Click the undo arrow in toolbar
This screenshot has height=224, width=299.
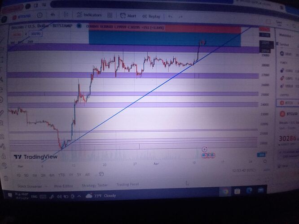[x=171, y=16]
